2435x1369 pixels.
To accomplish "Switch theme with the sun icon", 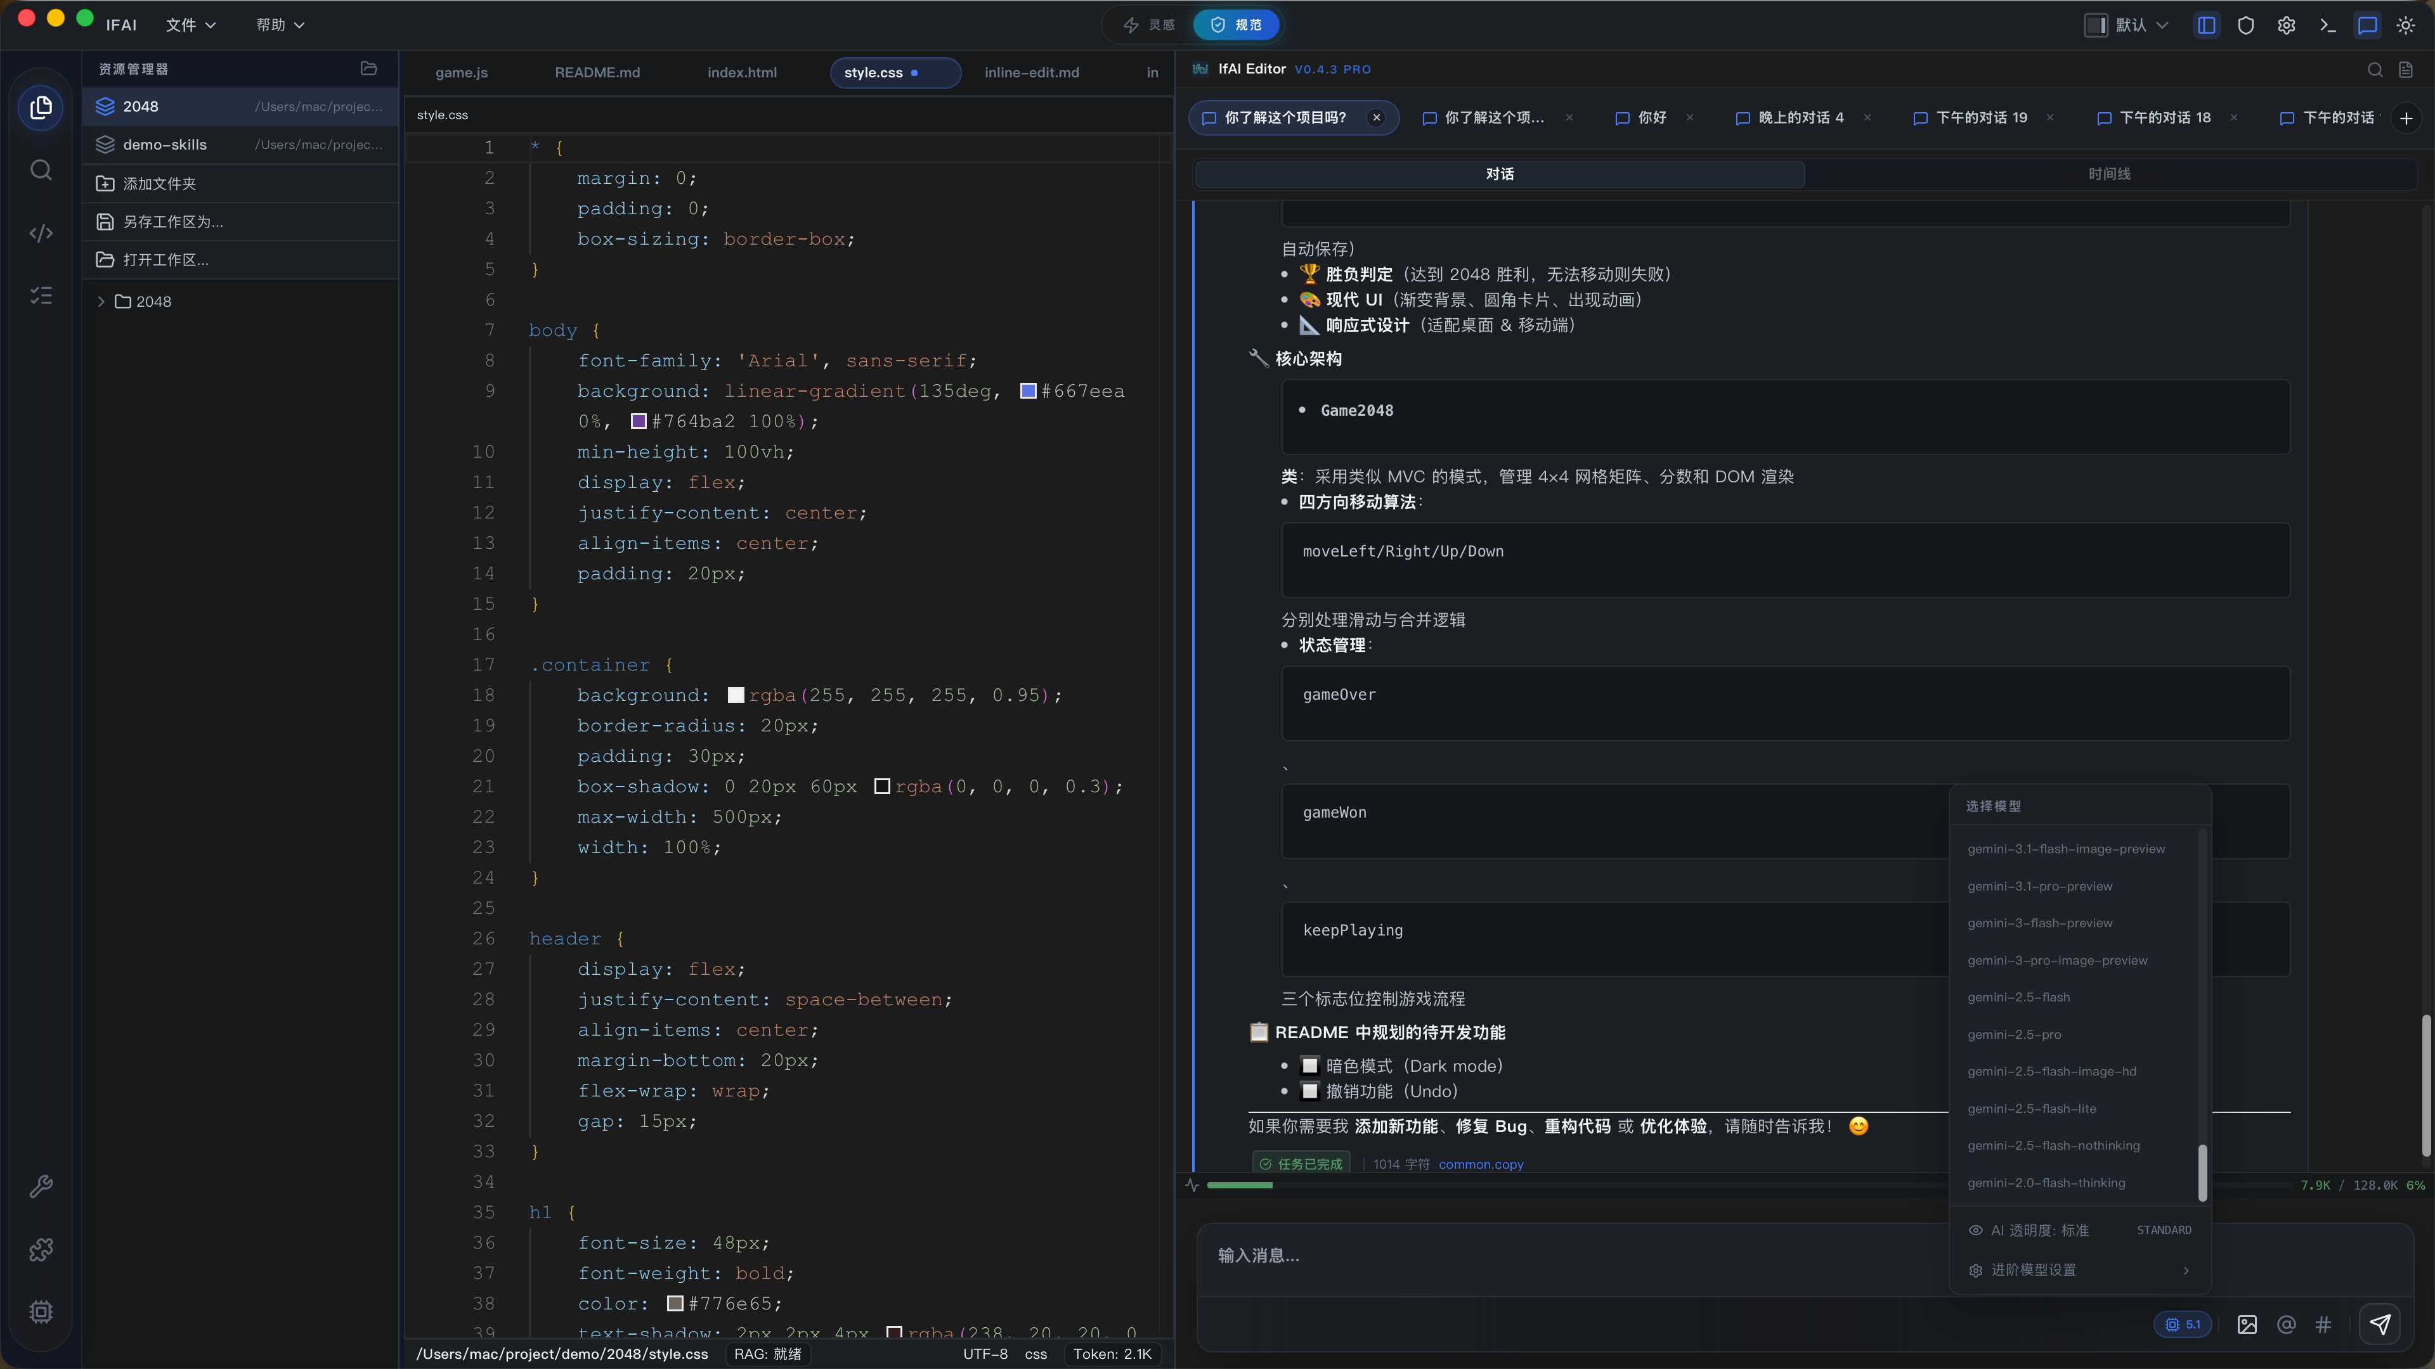I will coord(2406,25).
